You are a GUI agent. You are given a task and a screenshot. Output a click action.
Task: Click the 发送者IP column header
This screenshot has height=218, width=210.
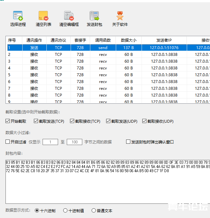(x=164, y=40)
